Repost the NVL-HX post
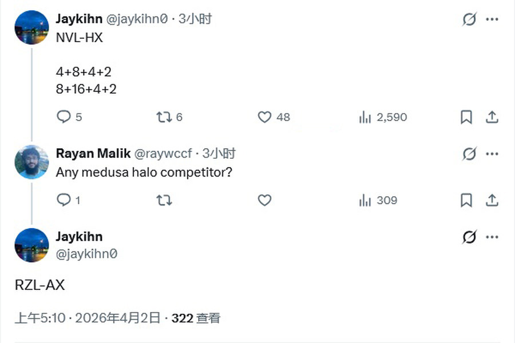515x343 pixels. tap(164, 117)
